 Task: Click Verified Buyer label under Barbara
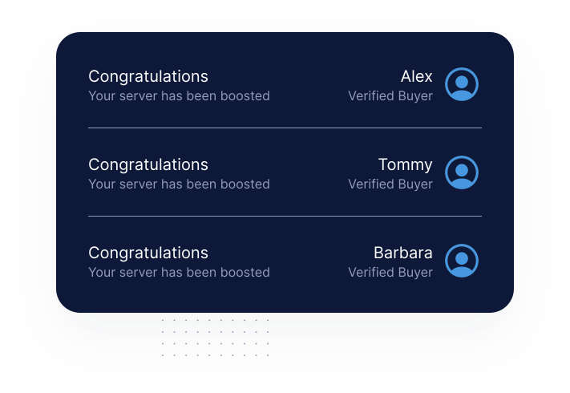390,273
